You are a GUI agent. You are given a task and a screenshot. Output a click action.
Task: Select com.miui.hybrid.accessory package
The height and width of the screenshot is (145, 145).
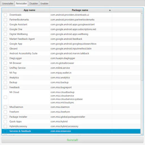(x=64, y=126)
